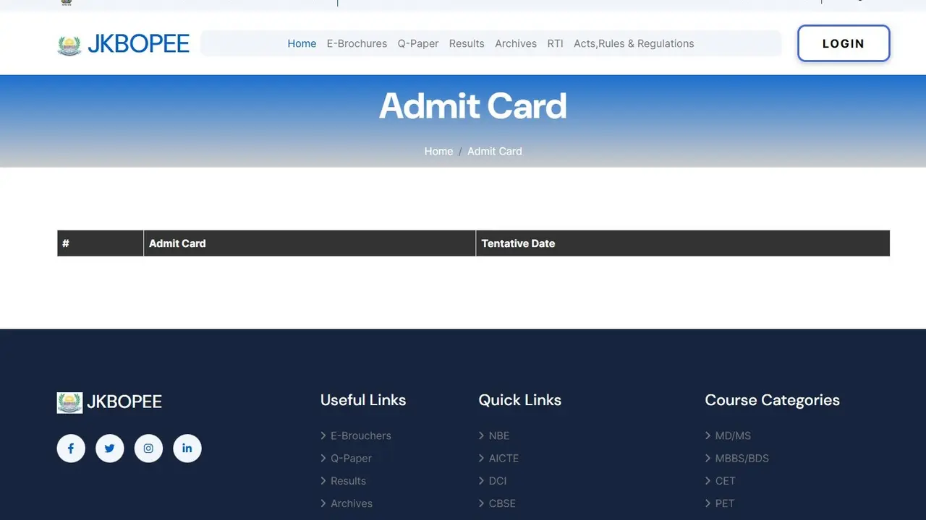The image size is (926, 520).
Task: Expand the CET category entry
Action: click(725, 480)
